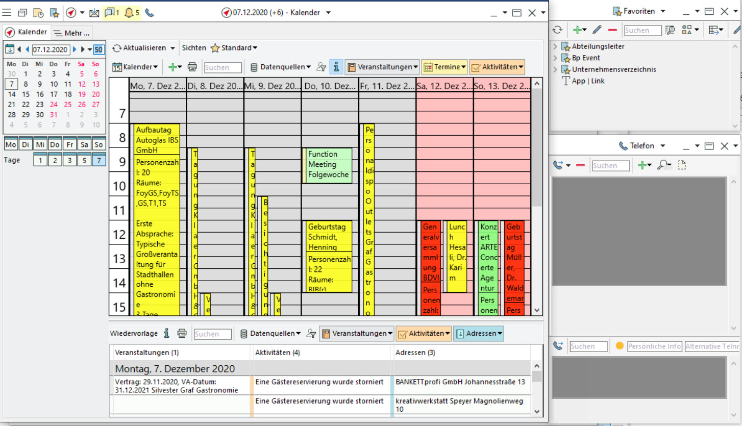Click the inbox envelope icon
Viewport: 742px width, 426px height.
pyautogui.click(x=94, y=13)
